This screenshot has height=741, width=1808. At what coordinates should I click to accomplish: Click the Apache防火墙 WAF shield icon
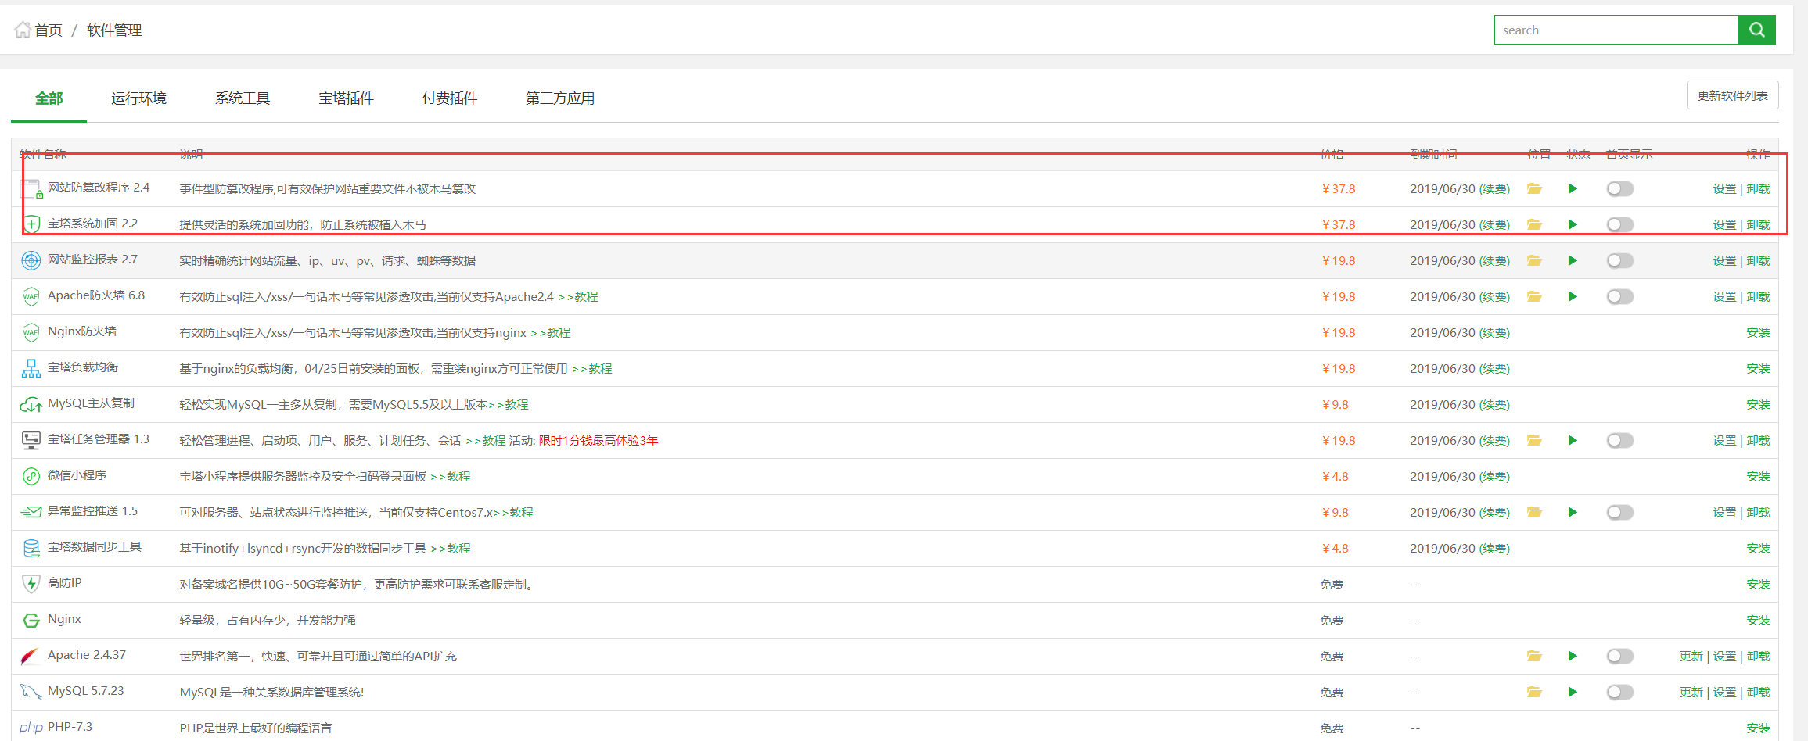click(x=31, y=296)
